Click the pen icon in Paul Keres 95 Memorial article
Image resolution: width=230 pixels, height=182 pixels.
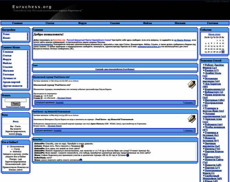pyautogui.click(x=192, y=119)
